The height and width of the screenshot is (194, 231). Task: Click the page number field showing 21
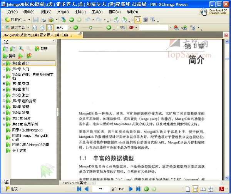click(101, 189)
